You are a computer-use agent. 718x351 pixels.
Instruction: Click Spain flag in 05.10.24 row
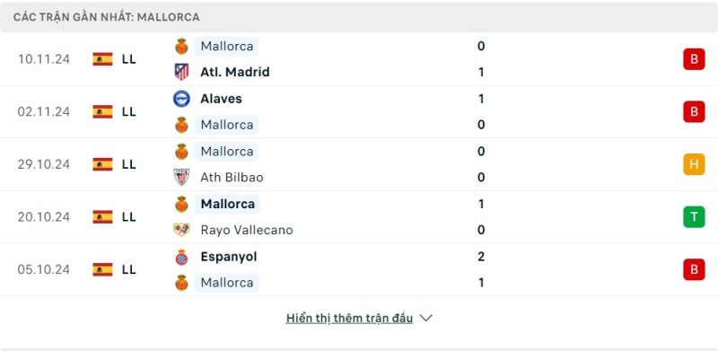tap(102, 269)
